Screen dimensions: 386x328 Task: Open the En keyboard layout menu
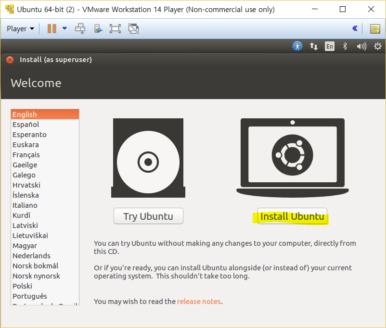point(329,46)
